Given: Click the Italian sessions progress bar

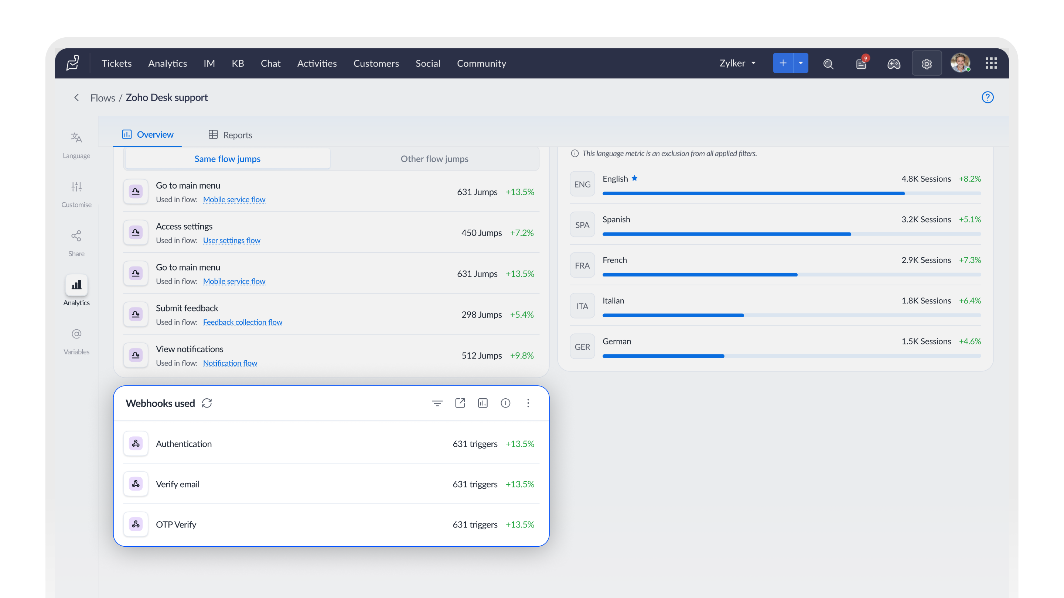Looking at the screenshot, I should (x=791, y=315).
